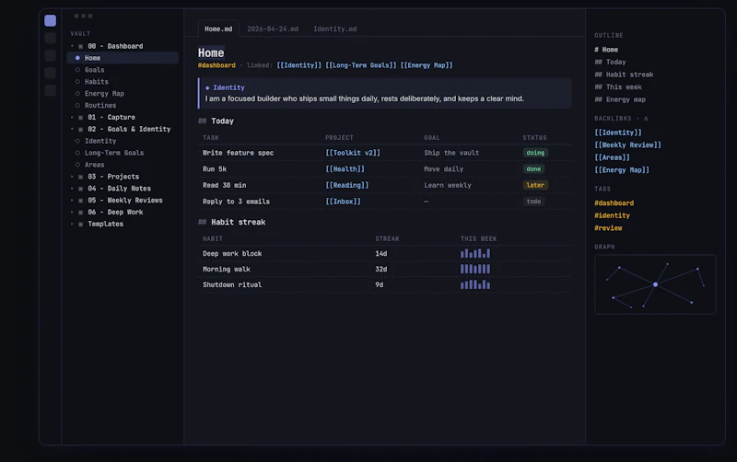Viewport: 737px width, 462px height.
Task: Follow the [[Energy Map]] header link
Action: pos(427,65)
